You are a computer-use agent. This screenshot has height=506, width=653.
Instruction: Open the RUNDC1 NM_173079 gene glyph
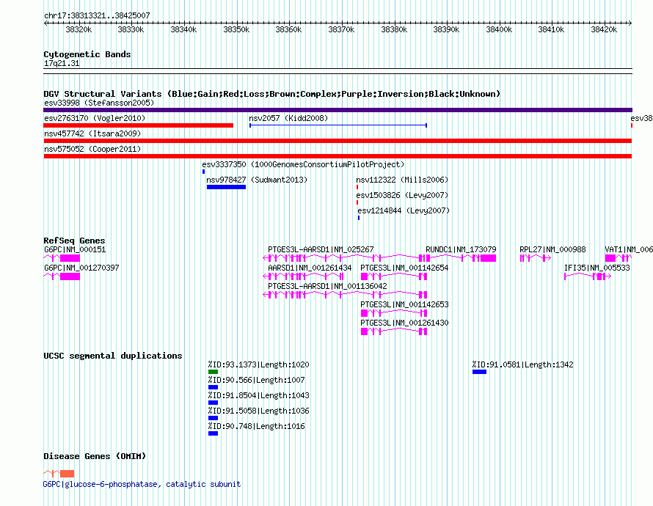pyautogui.click(x=461, y=258)
